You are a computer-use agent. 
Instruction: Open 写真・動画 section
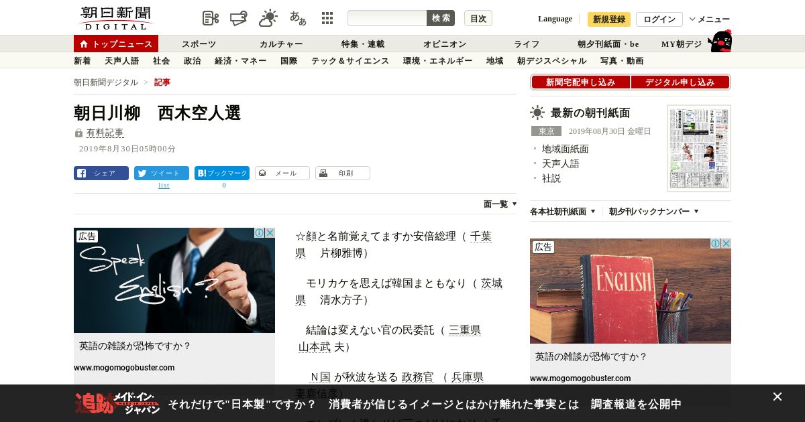(622, 61)
